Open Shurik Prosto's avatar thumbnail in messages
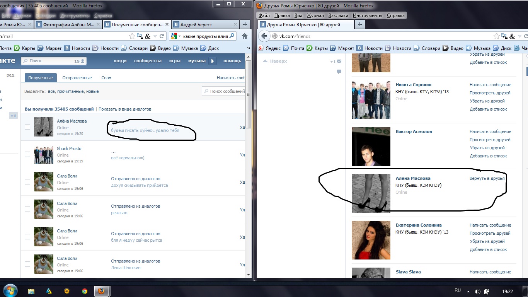This screenshot has height=297, width=528. coord(44,154)
